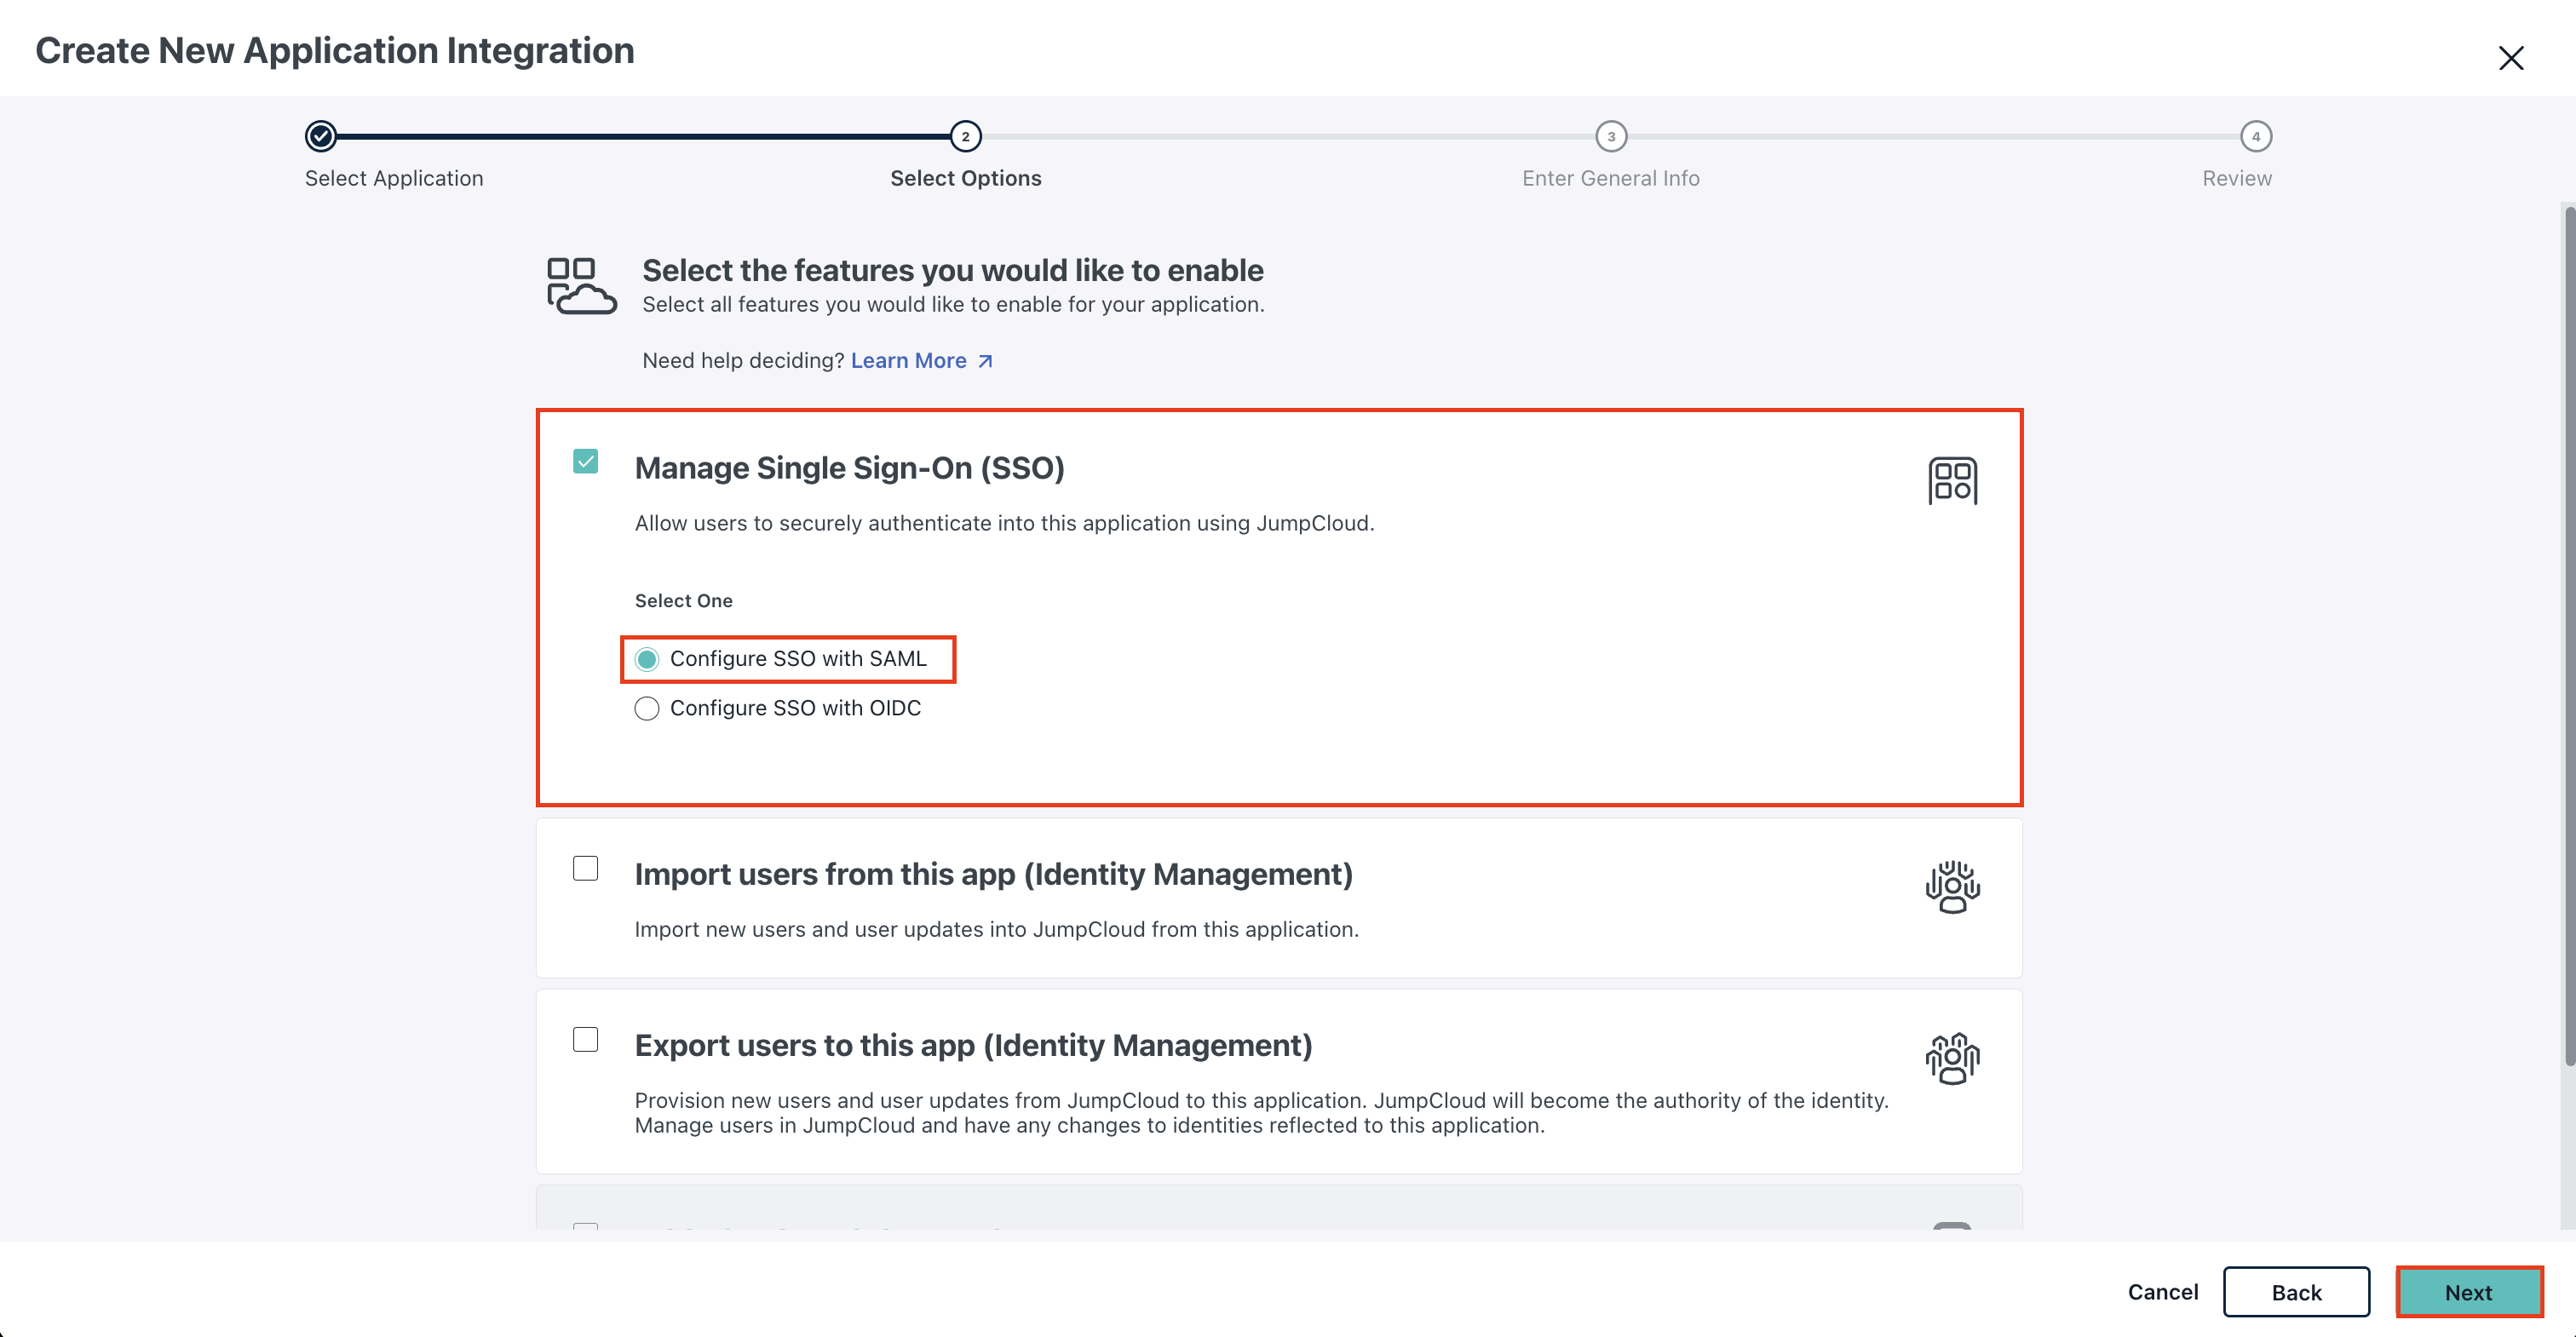Click the 'Select the features you would like to enable' heading
The image size is (2576, 1337).
pos(952,270)
